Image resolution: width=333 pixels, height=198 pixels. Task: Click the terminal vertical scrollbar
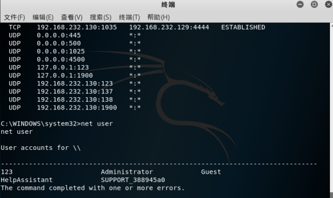(331, 110)
